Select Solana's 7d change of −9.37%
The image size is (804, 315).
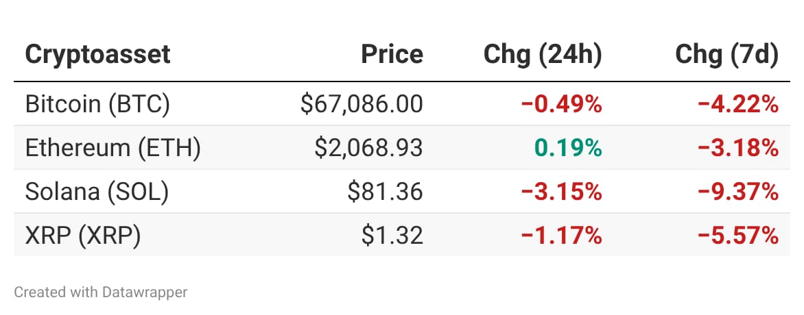(738, 192)
